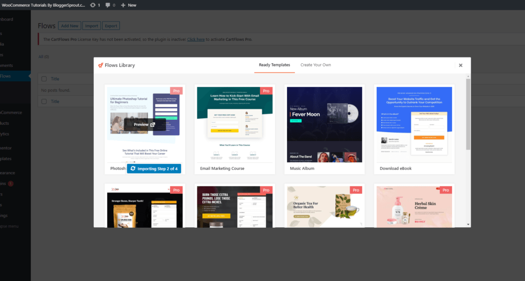Click the Preview external link icon
525x281 pixels.
tap(152, 124)
